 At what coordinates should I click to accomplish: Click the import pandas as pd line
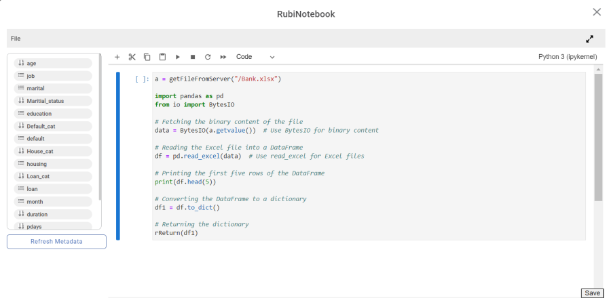(189, 96)
